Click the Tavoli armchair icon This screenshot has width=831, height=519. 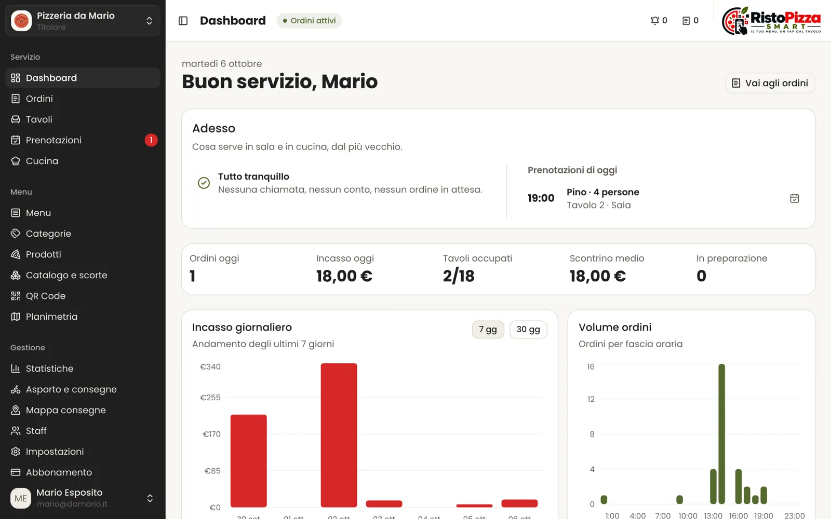tap(16, 119)
